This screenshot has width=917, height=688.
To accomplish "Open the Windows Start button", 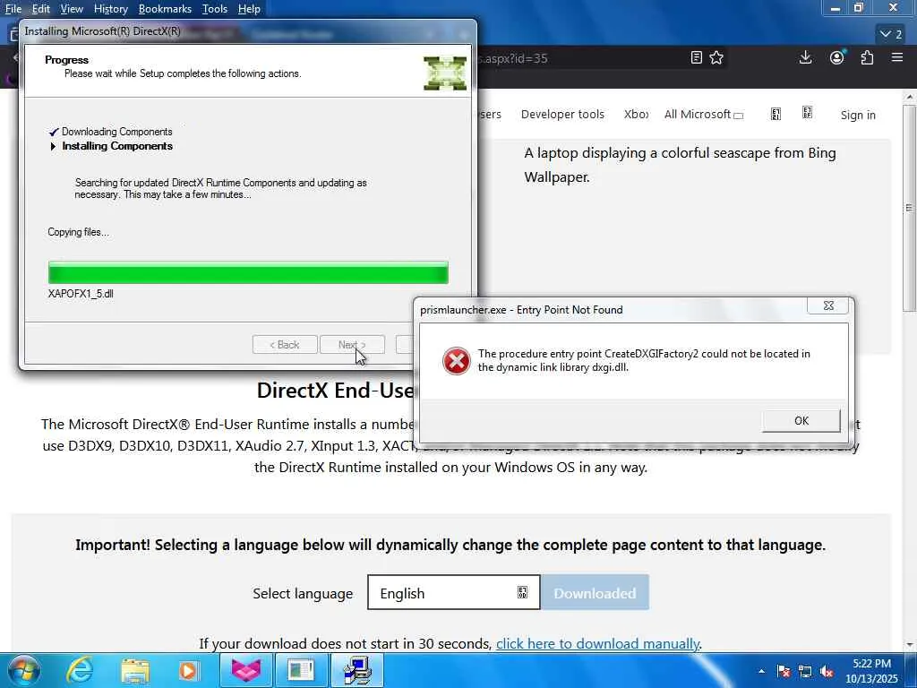I will (x=24, y=670).
